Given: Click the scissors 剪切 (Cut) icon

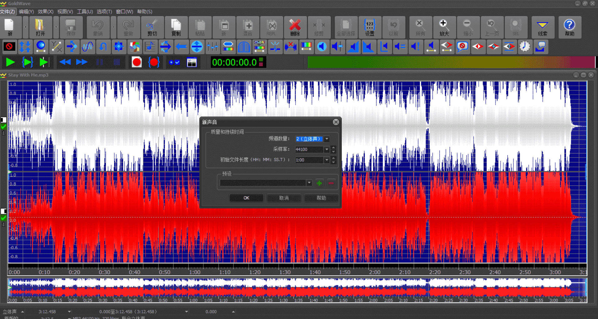Looking at the screenshot, I should tap(152, 27).
